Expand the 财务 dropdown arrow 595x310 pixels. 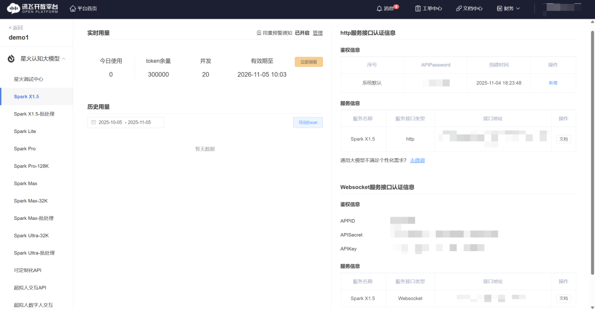click(518, 8)
